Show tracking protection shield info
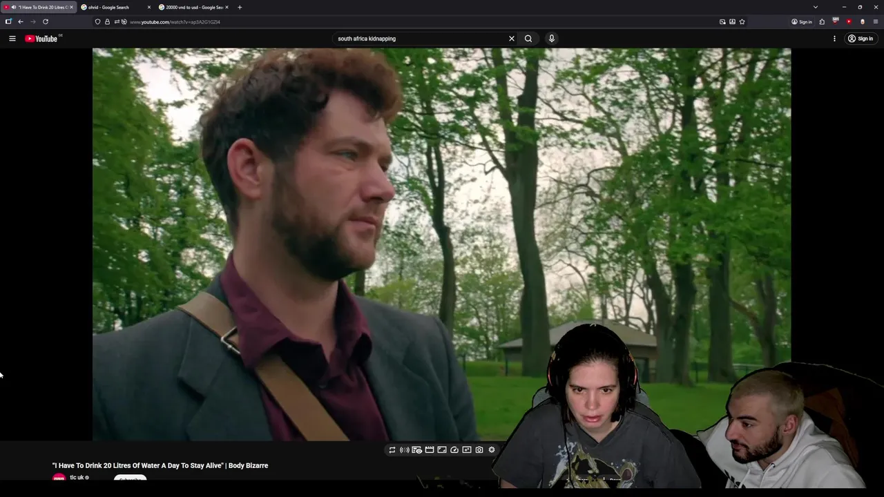This screenshot has width=884, height=497. pos(97,22)
